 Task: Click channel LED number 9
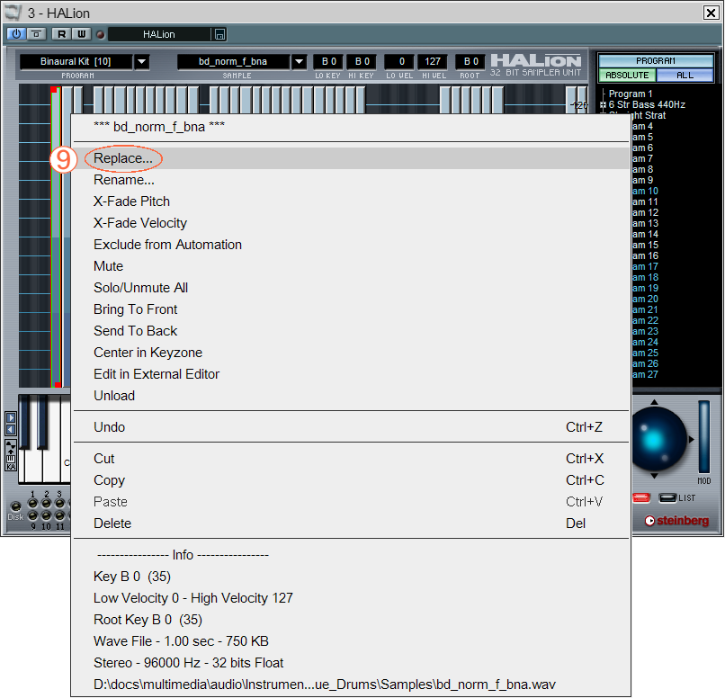(32, 515)
